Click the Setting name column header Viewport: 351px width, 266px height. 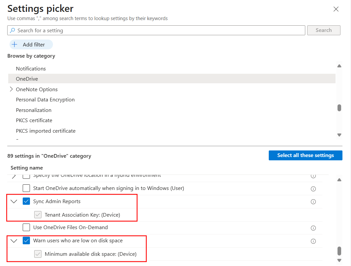coord(27,168)
